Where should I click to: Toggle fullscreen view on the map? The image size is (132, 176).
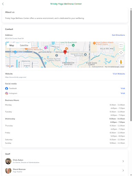[121, 45]
